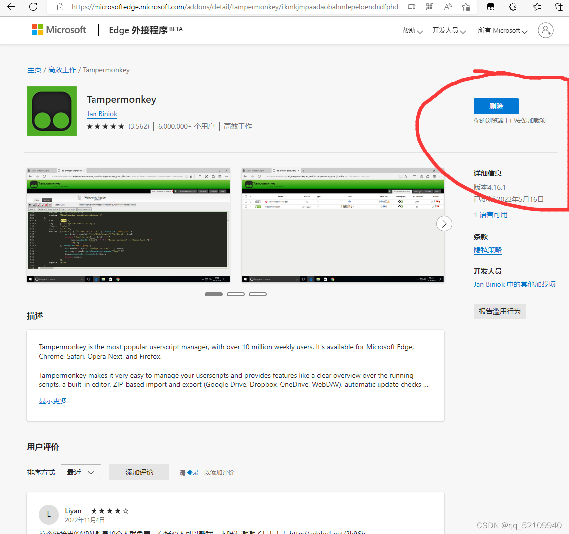Open the account sign-in avatar icon
Image resolution: width=569 pixels, height=534 pixels.
coord(546,30)
